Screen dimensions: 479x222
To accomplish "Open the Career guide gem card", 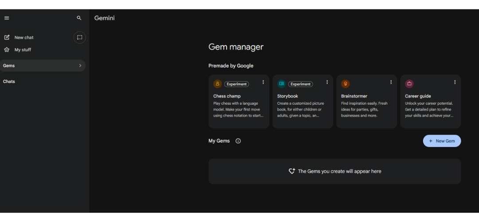I will tap(430, 102).
